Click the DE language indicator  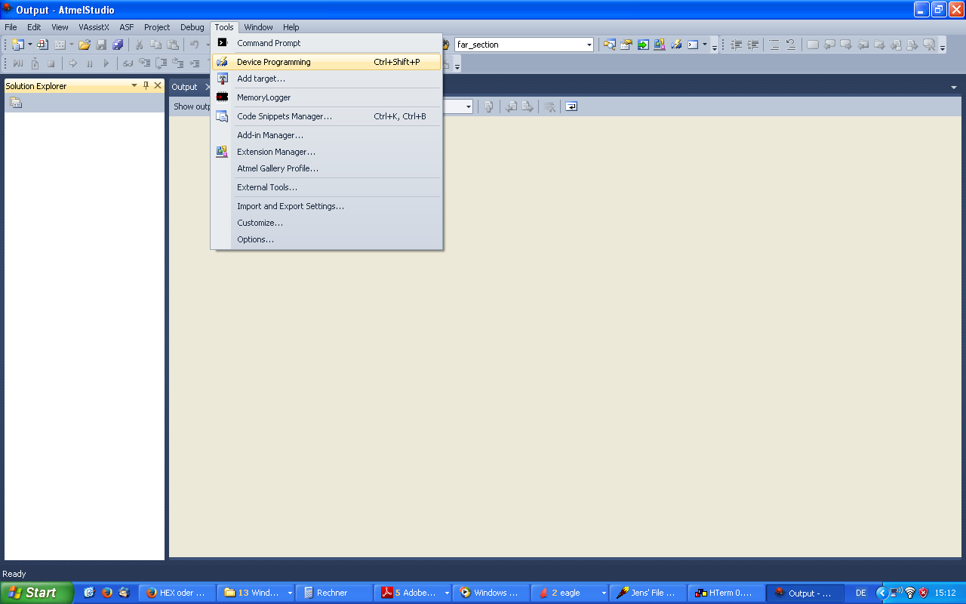coord(860,593)
